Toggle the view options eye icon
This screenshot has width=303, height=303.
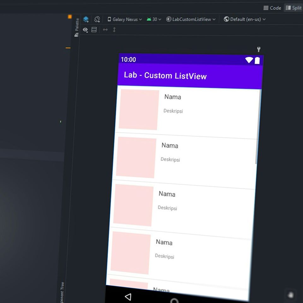click(85, 30)
